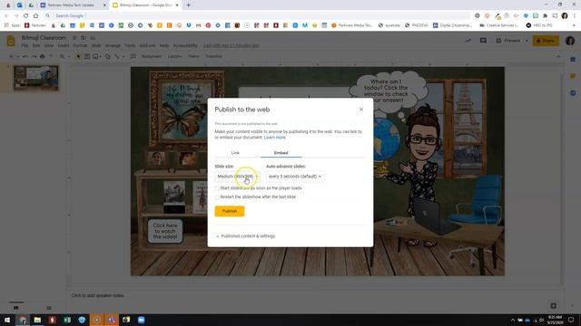
Task: Switch to grid view icon
Action: [x=49, y=308]
